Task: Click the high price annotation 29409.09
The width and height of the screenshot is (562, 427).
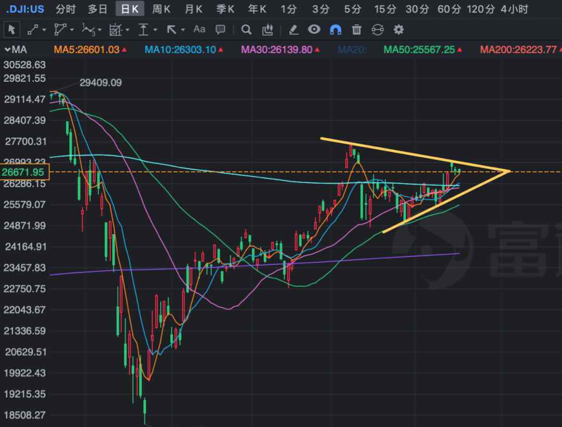Action: coord(101,83)
